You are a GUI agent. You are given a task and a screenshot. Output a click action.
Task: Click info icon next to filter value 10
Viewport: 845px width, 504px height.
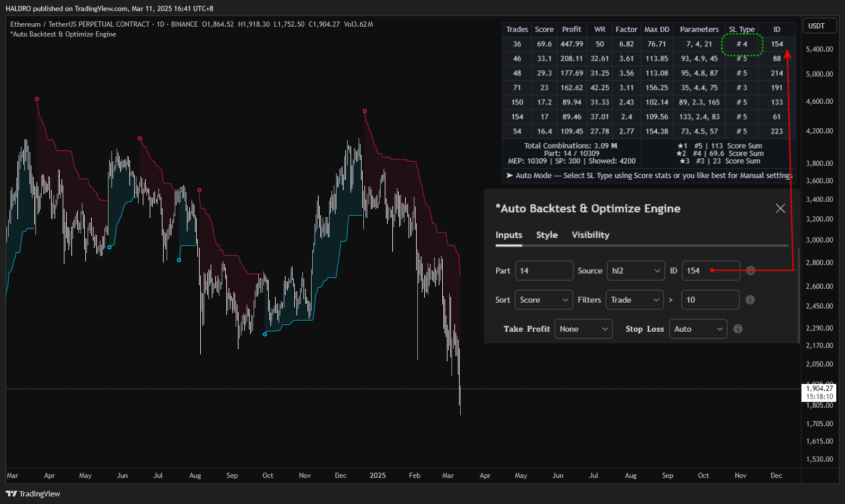pyautogui.click(x=750, y=300)
